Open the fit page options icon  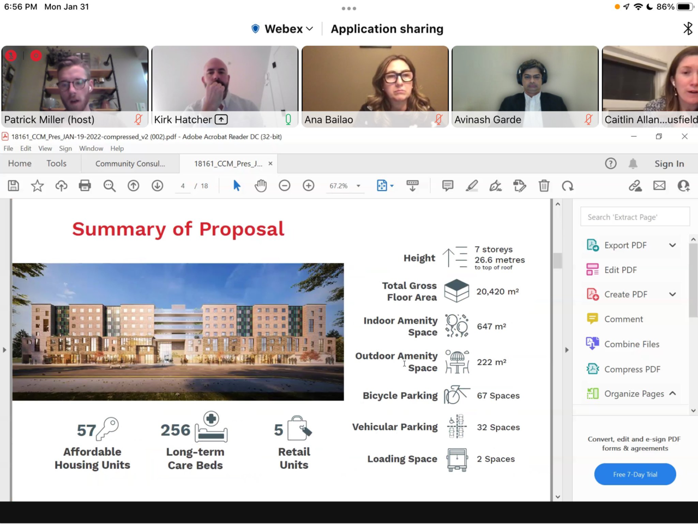click(382, 186)
